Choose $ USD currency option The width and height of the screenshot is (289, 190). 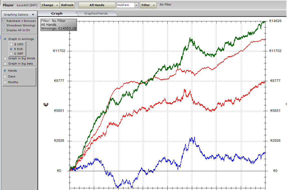(x=11, y=44)
